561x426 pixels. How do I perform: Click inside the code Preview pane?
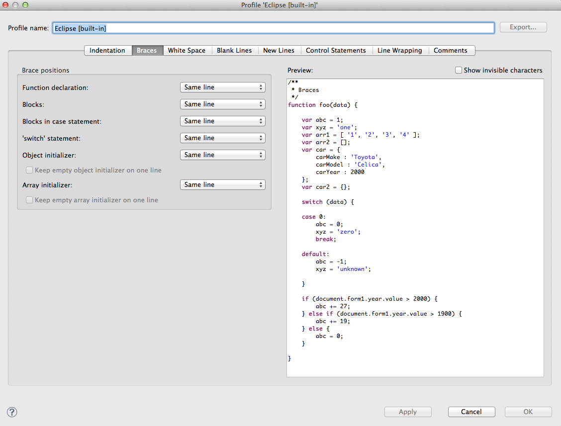(x=415, y=227)
